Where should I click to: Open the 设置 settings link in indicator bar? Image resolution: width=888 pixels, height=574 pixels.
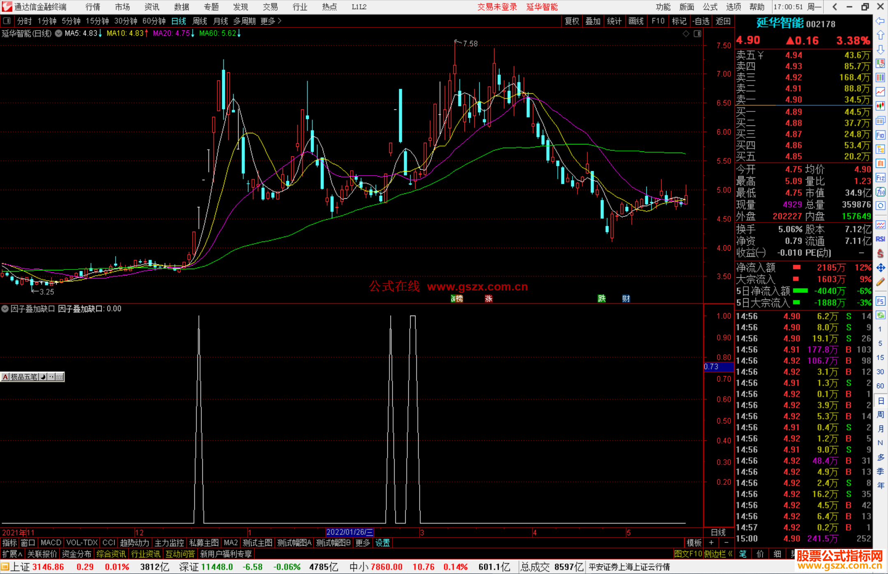382,543
